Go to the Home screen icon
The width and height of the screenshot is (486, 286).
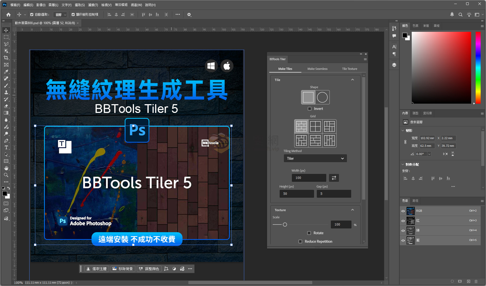(8, 15)
